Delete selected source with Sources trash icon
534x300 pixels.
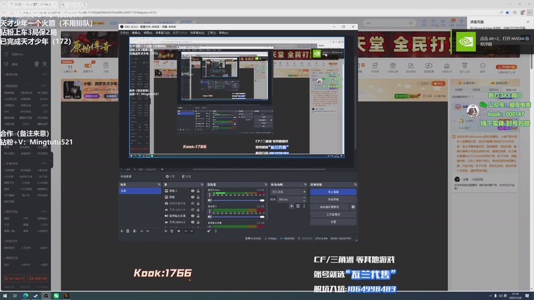pos(172,231)
